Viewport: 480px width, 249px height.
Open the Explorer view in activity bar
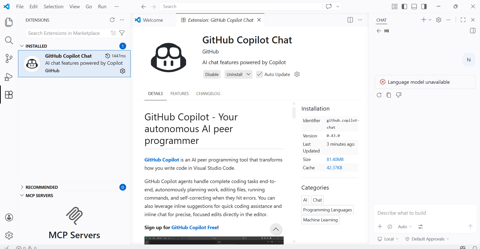pyautogui.click(x=9, y=22)
